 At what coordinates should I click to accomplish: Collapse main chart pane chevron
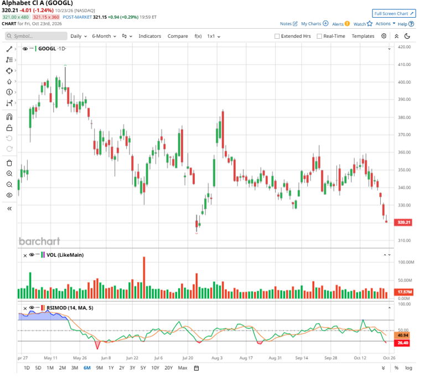389,49
